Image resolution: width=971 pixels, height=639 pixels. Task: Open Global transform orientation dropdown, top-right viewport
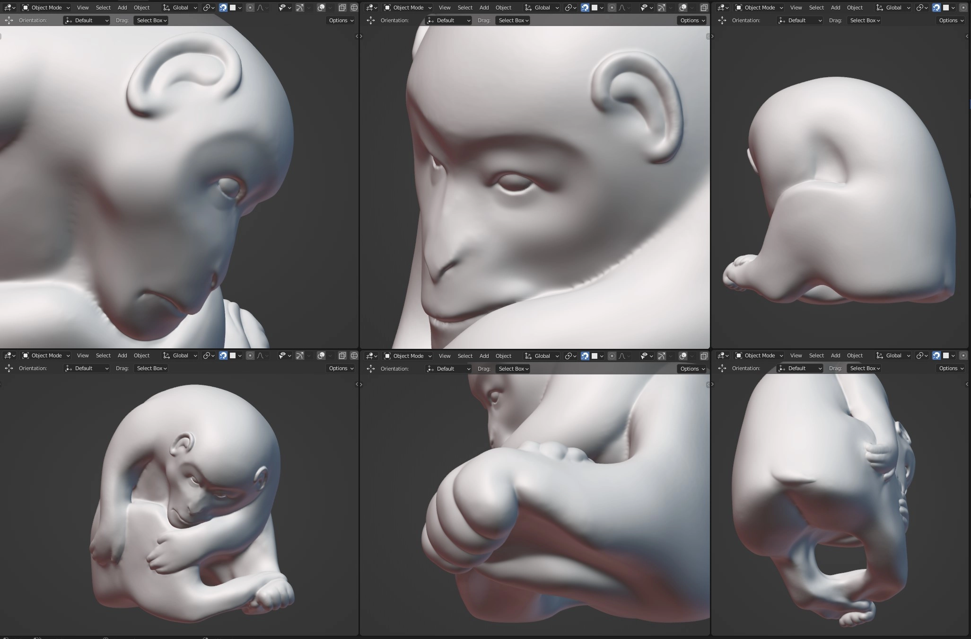click(893, 8)
